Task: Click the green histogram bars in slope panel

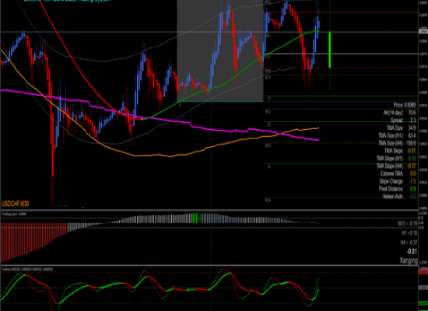Action: tap(197, 218)
